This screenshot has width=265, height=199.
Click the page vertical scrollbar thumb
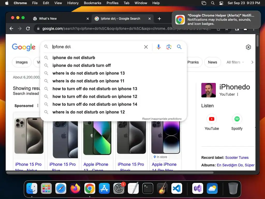[x=257, y=41]
